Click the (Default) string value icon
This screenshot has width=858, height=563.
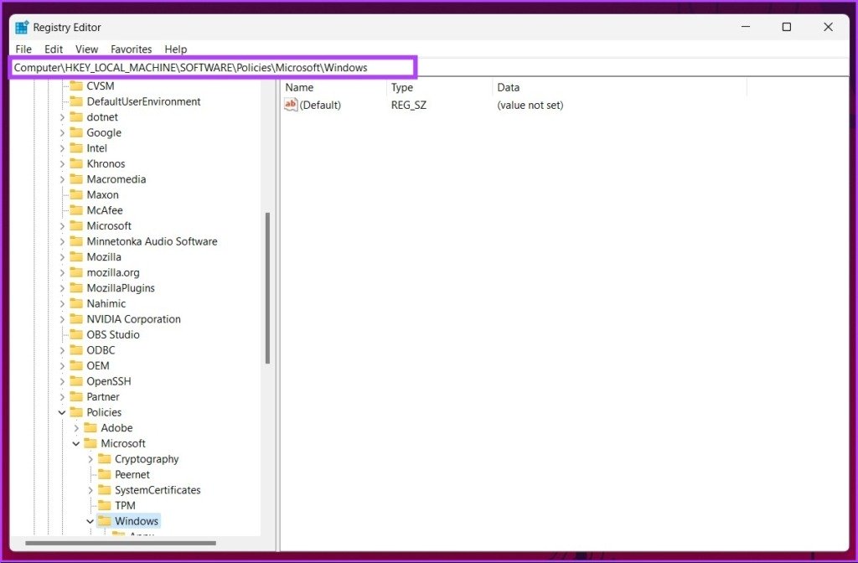(x=291, y=105)
